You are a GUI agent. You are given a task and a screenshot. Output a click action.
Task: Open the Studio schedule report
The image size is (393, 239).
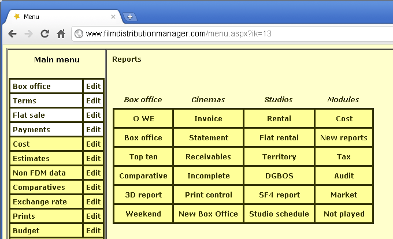point(279,214)
